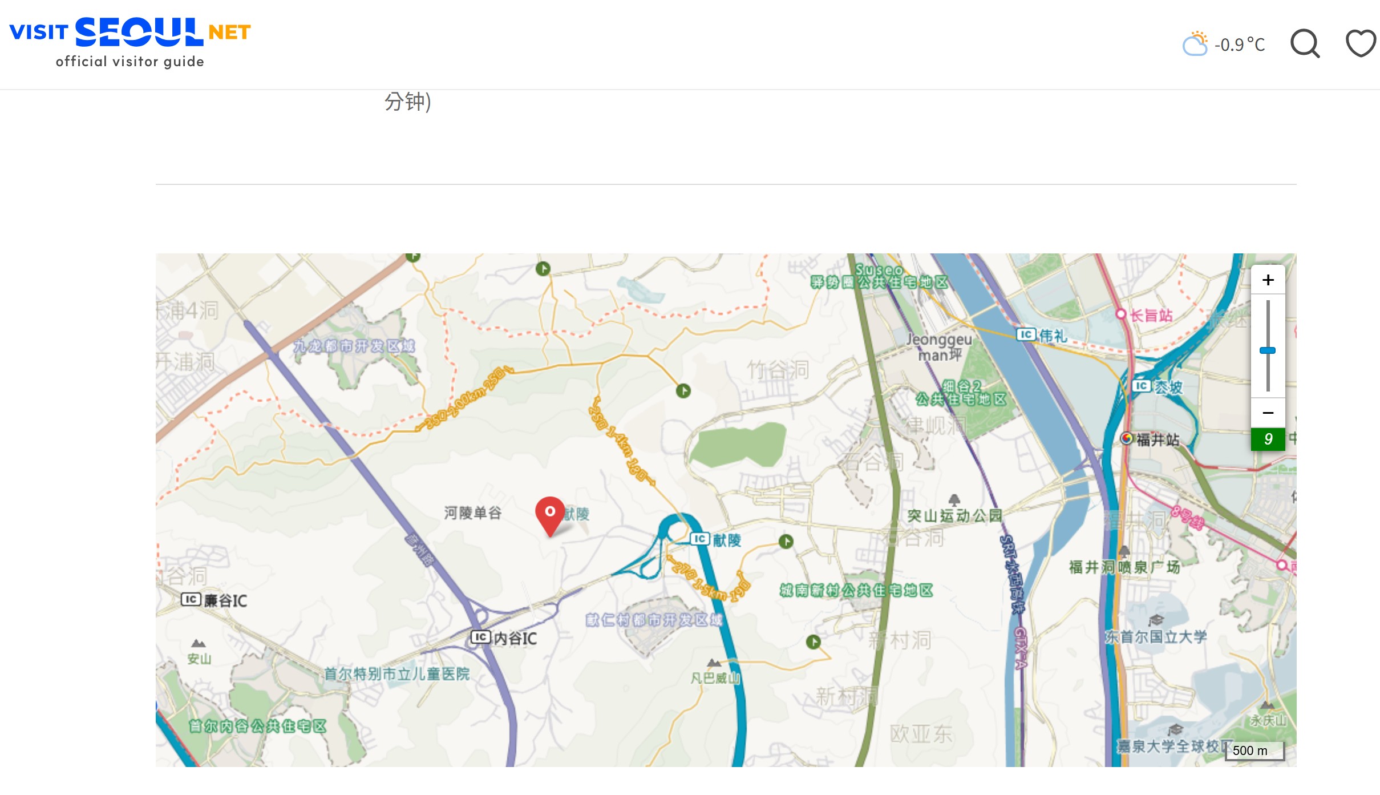Viewport: 1380px width, 795px height.
Task: Click the 东首尔国立大学 university icon
Action: coord(1156,620)
